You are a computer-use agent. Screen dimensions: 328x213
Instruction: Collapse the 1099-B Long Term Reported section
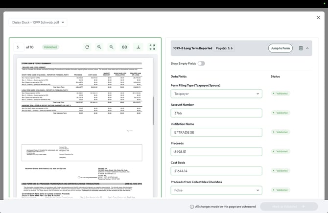click(x=307, y=48)
